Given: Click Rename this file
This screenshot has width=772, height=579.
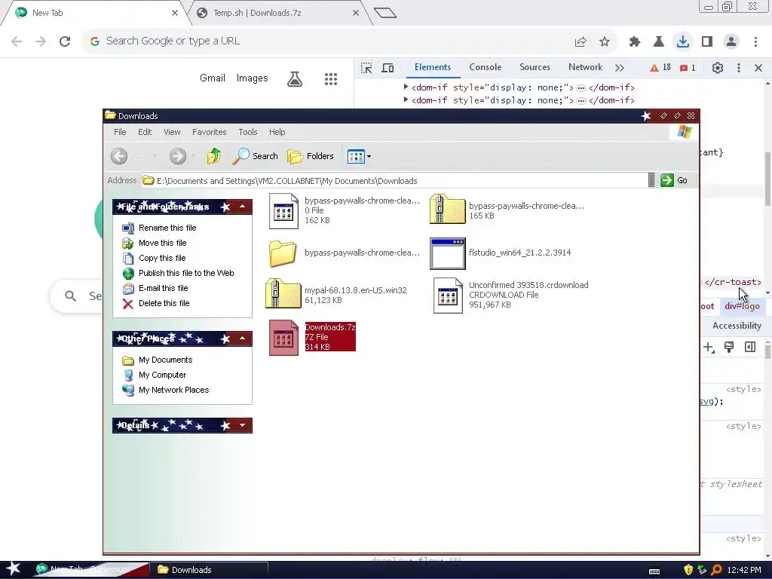Looking at the screenshot, I should [167, 228].
